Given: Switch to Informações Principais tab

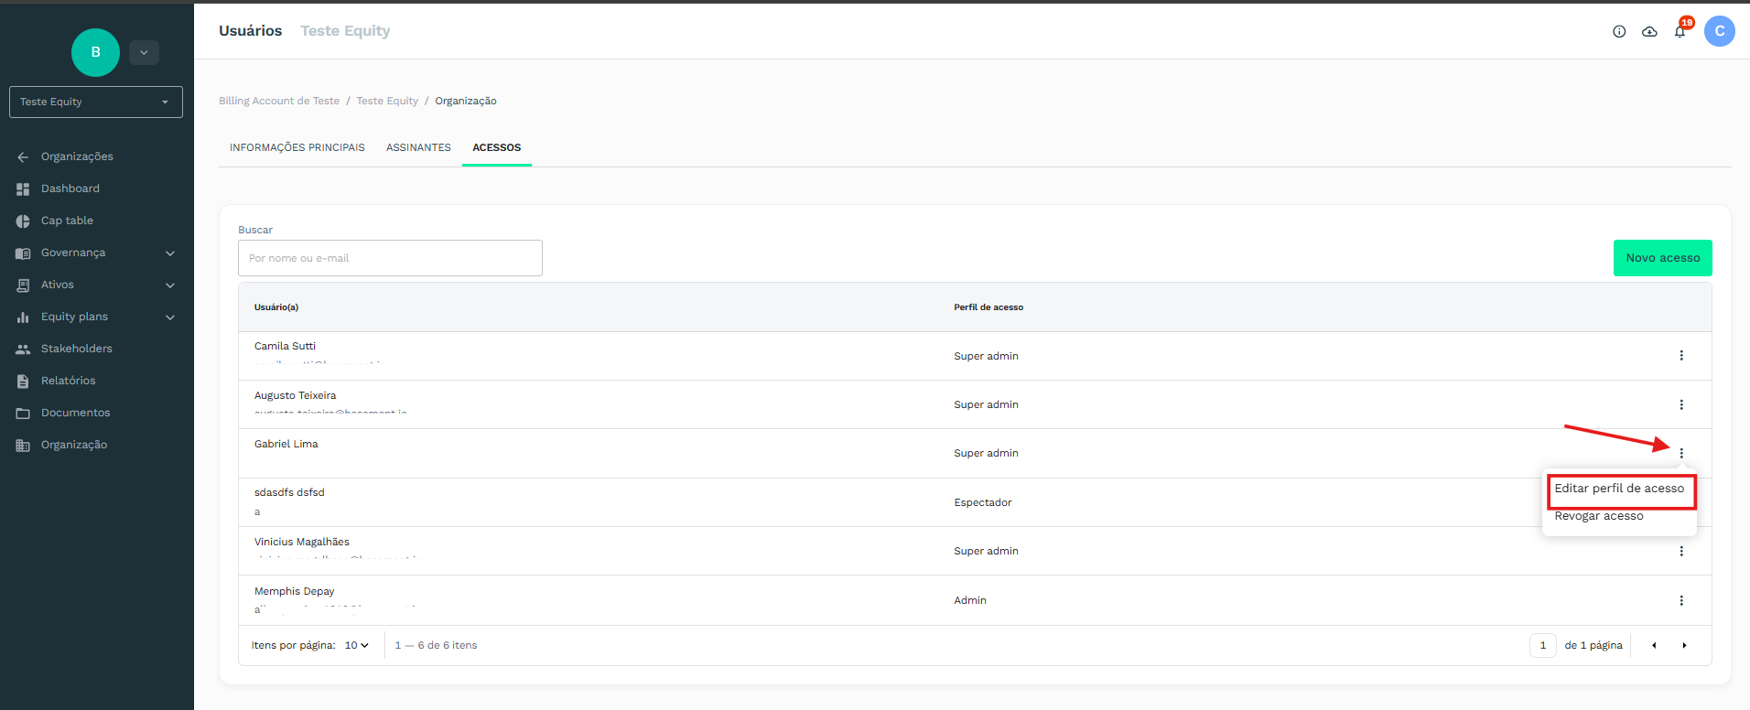Looking at the screenshot, I should coord(297,147).
